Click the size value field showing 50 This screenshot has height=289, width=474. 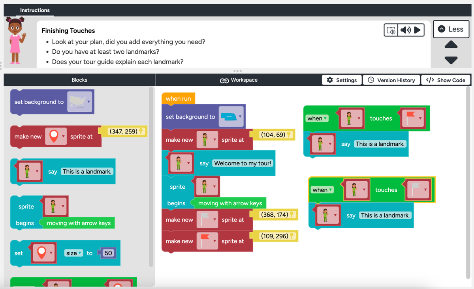point(108,253)
